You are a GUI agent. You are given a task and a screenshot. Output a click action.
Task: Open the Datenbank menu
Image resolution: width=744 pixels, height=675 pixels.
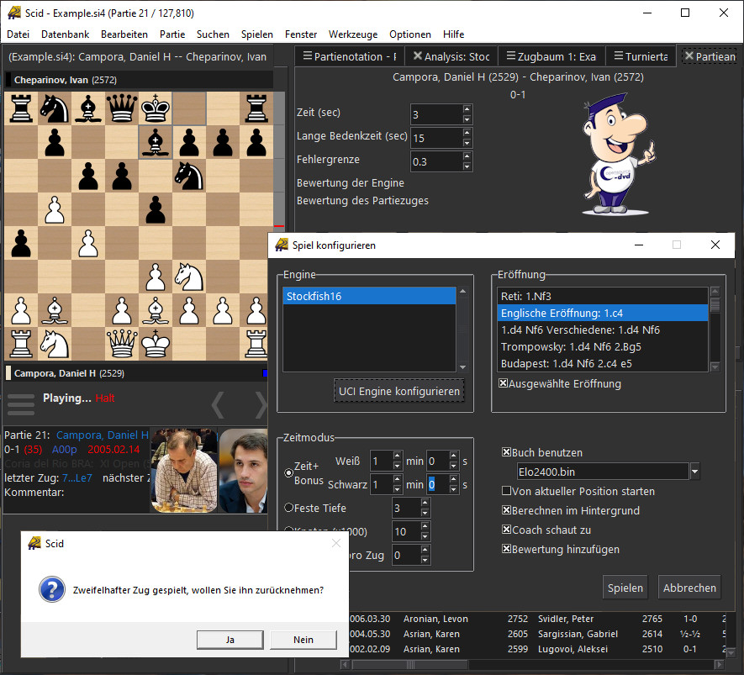pos(66,34)
